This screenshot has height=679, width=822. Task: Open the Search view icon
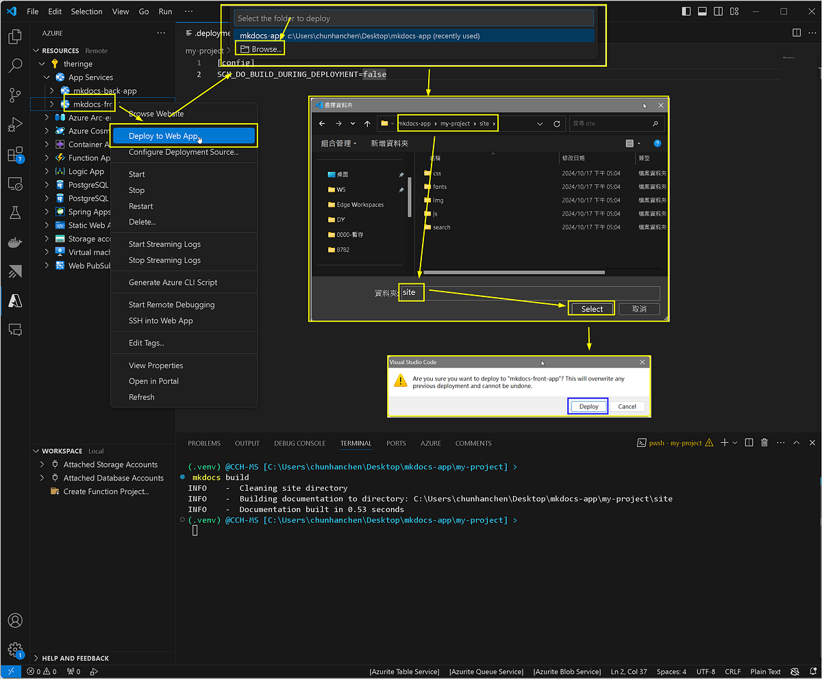[14, 66]
